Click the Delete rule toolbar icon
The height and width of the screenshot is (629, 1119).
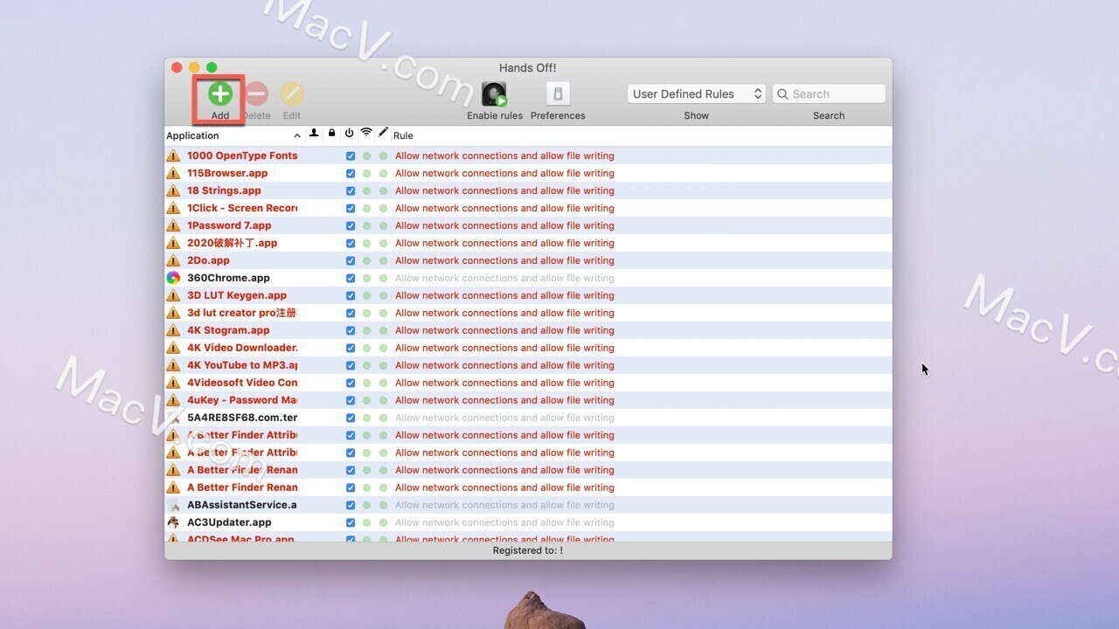tap(256, 93)
